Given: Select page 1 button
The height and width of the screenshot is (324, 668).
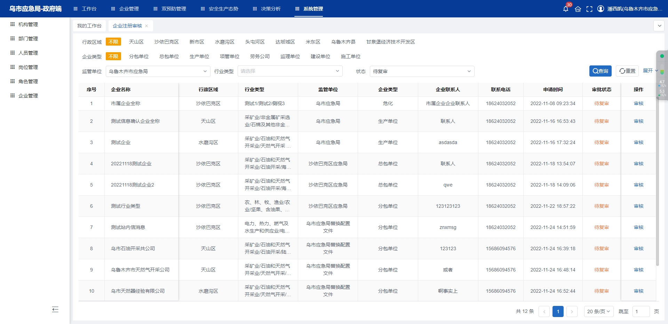Looking at the screenshot, I should 558,311.
